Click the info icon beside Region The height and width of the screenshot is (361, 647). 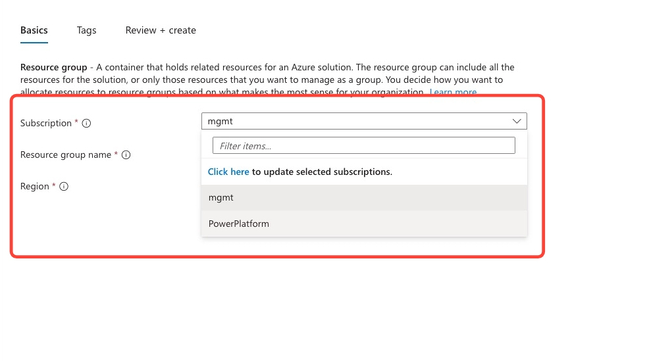pyautogui.click(x=64, y=187)
